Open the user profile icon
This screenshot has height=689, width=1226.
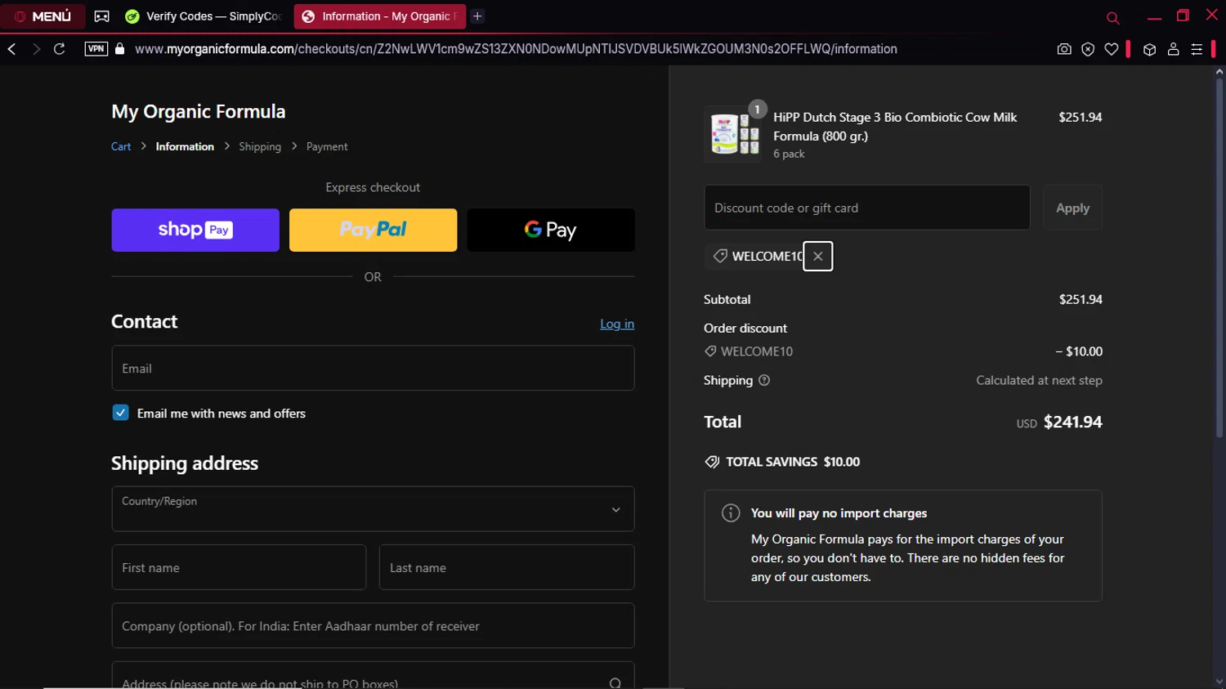pyautogui.click(x=1173, y=49)
